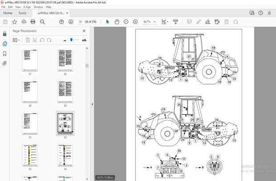Adjust the thumbnail size slider

(71, 40)
